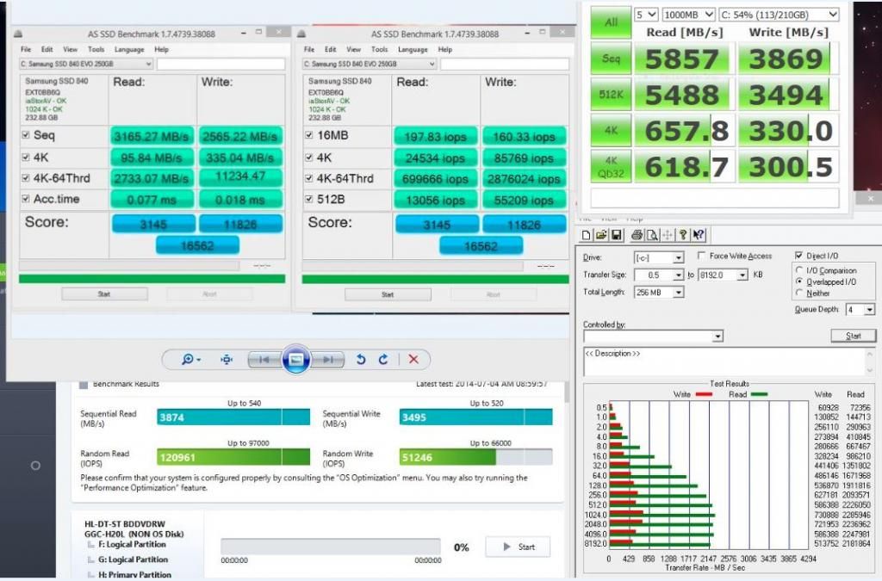Open Print Preview from the ATTO toolbar

[x=652, y=235]
